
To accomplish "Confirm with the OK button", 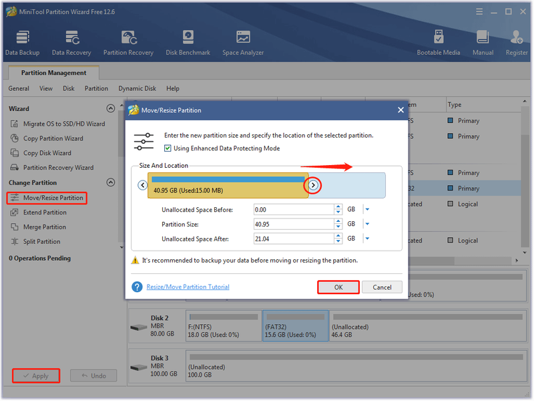I will pyautogui.click(x=338, y=287).
